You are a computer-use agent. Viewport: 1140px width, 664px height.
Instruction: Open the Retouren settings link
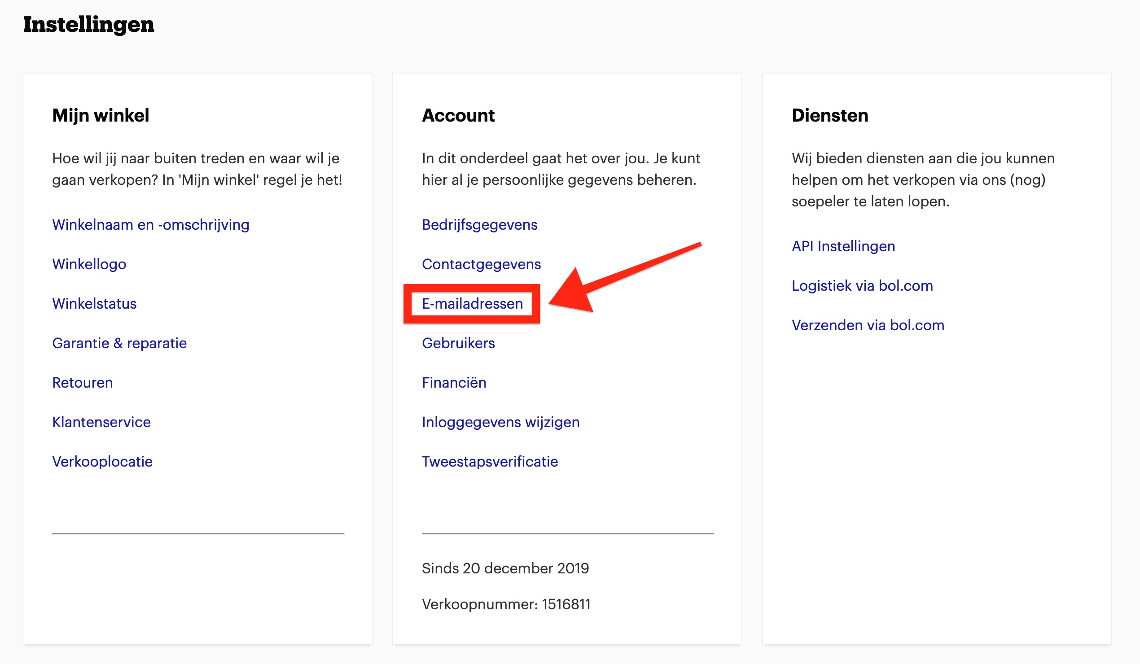pyautogui.click(x=82, y=383)
